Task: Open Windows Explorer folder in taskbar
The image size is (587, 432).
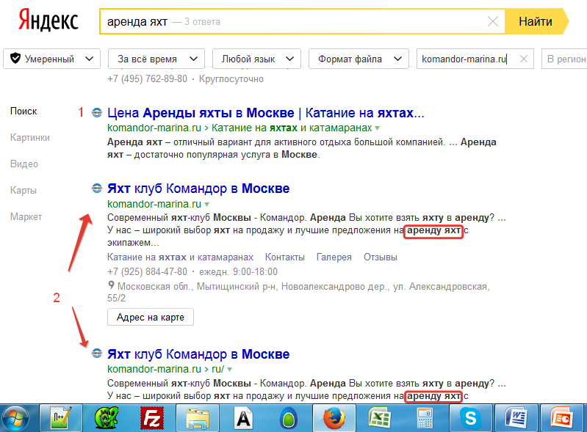Action: pos(198,418)
